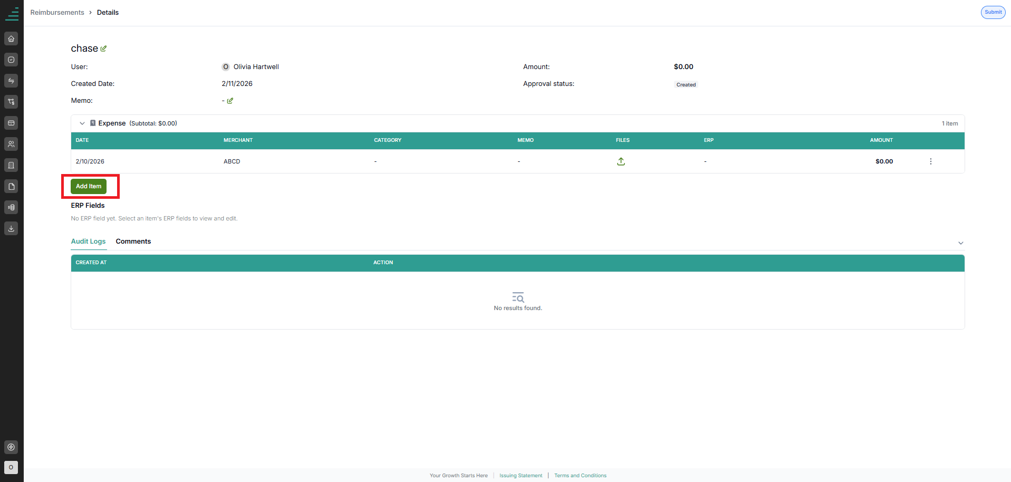
Task: Edit the chase title with the pencil icon
Action: 103,49
